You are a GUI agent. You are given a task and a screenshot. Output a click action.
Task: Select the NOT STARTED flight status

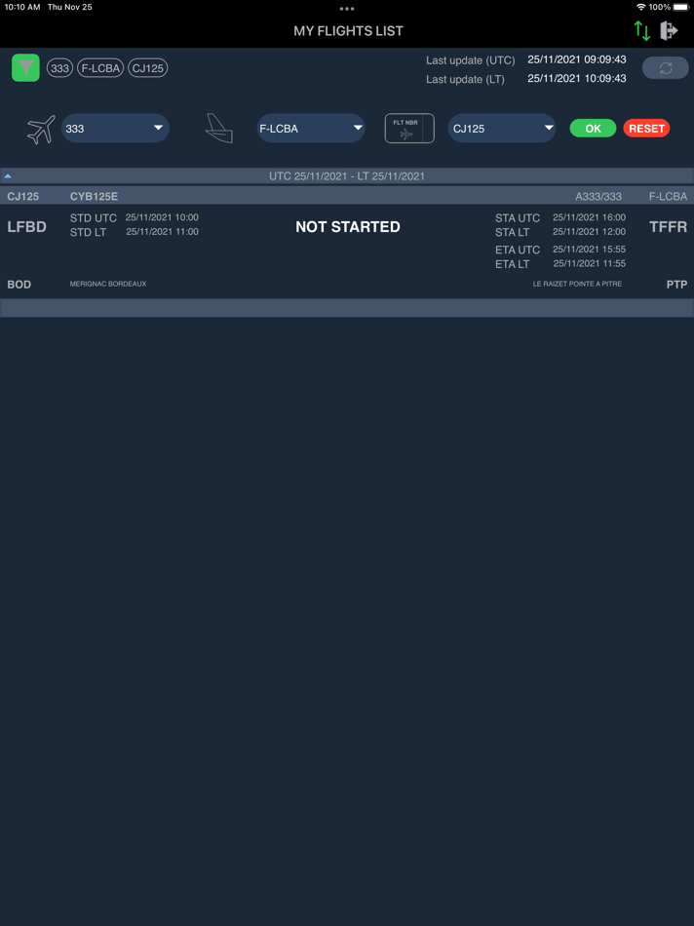pyautogui.click(x=348, y=227)
